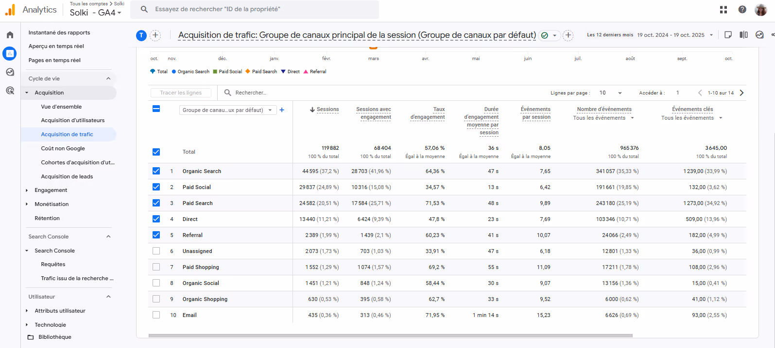Open the report status dropdown arrow
The height and width of the screenshot is (348, 775).
pyautogui.click(x=554, y=35)
